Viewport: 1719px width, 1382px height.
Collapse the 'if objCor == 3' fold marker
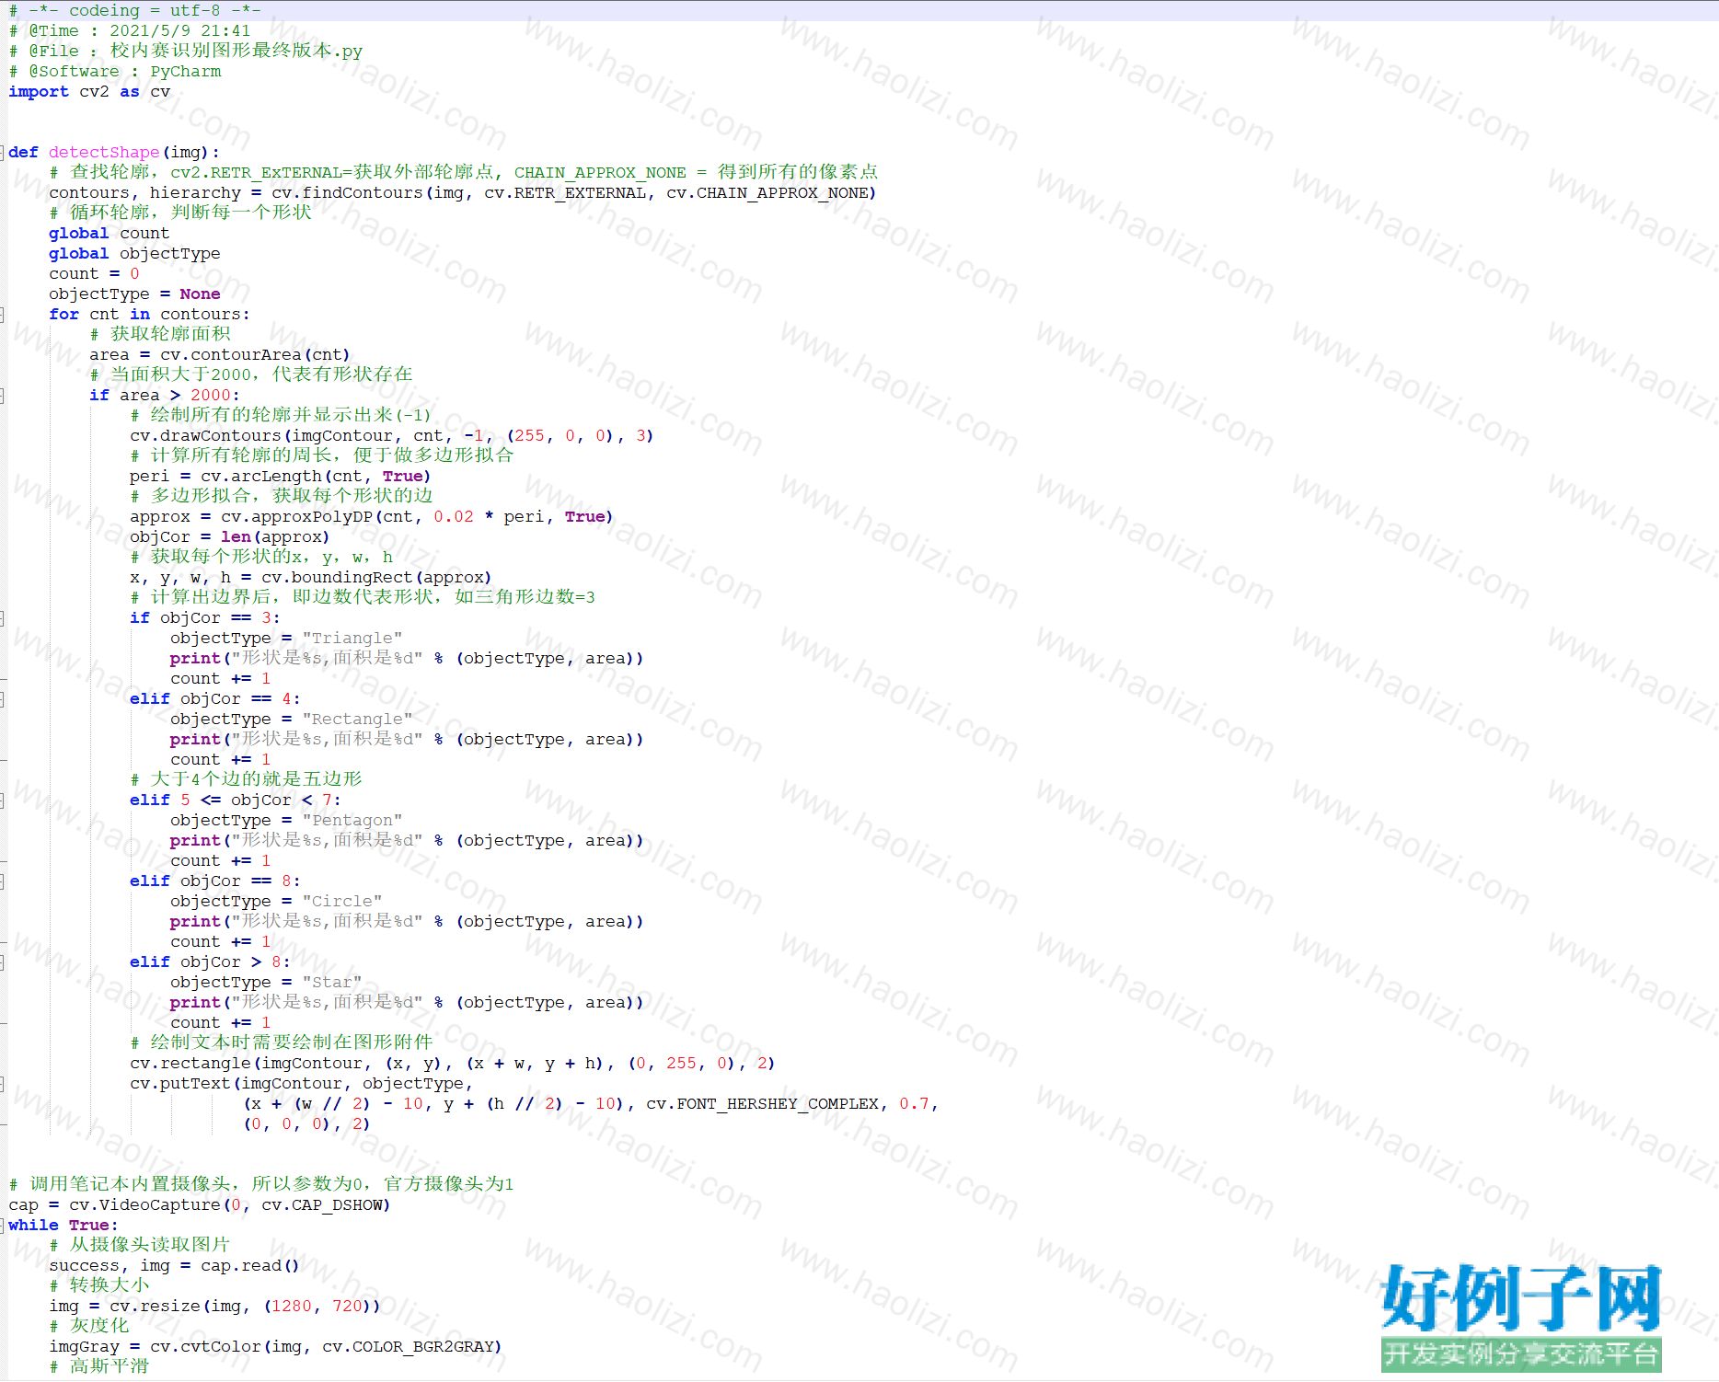3,618
